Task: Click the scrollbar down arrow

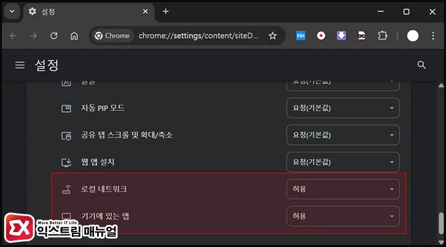Action: point(441,242)
